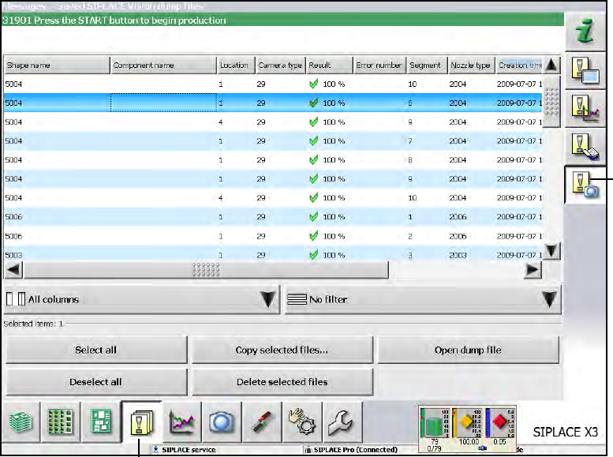Click the hand and gear settings icon
This screenshot has height=457, width=613.
coord(301,423)
